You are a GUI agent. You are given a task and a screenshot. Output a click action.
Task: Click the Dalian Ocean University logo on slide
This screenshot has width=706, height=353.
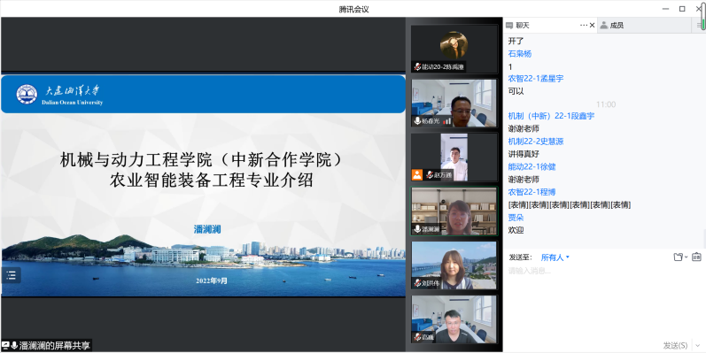pyautogui.click(x=27, y=94)
